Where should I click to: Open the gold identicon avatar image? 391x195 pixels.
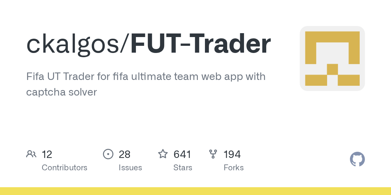click(332, 58)
